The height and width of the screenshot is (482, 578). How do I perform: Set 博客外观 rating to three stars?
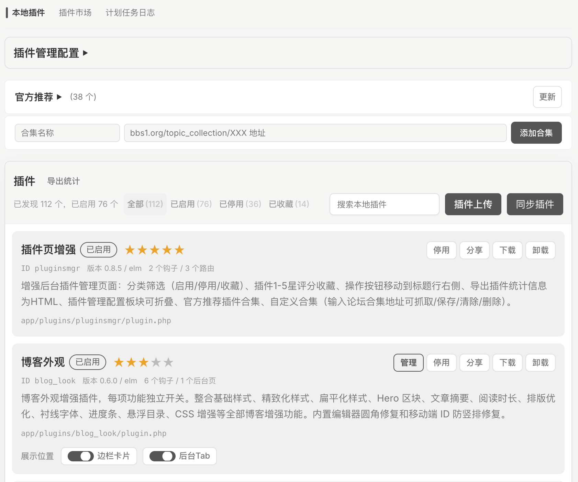tap(144, 362)
